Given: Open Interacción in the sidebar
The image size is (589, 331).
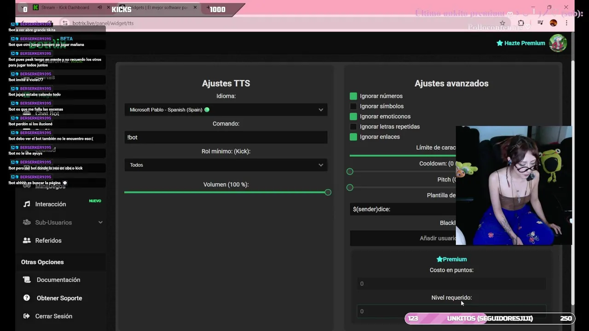Looking at the screenshot, I should [51, 204].
